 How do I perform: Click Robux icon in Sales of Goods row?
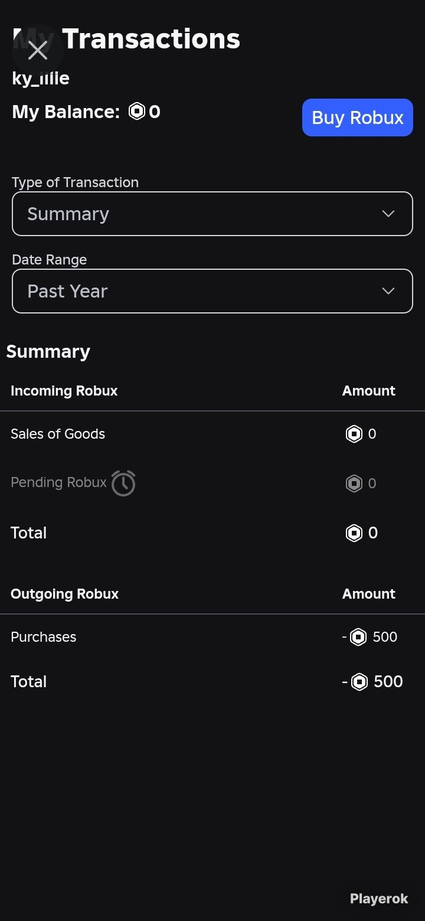click(x=354, y=434)
